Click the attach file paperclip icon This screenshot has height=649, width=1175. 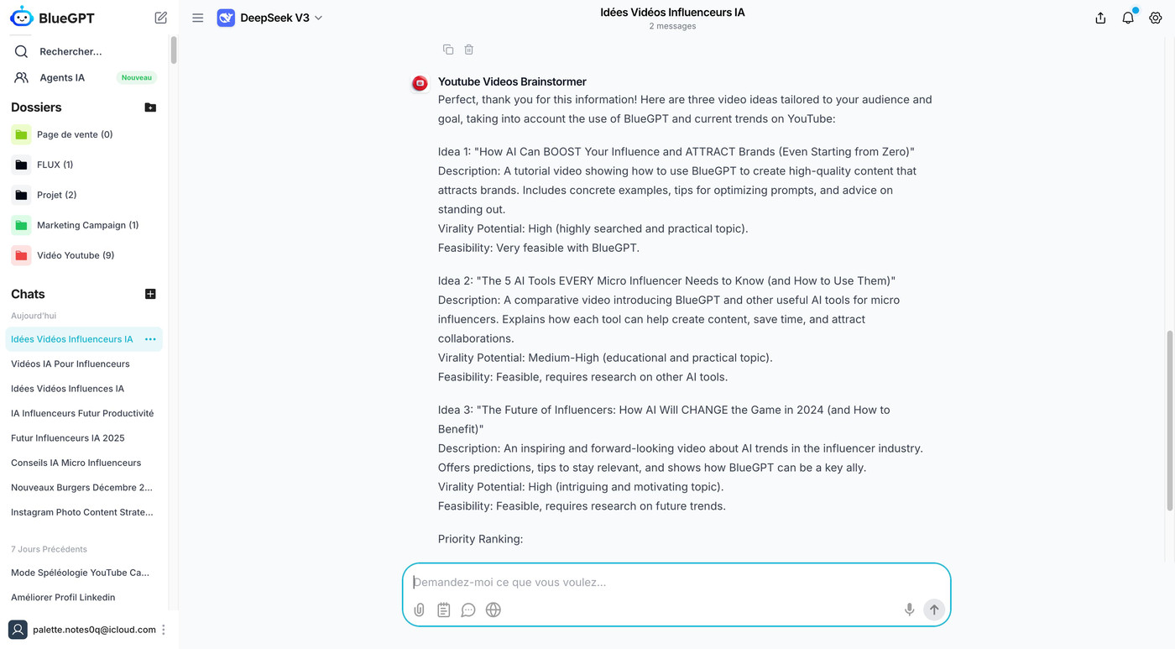[x=419, y=610]
